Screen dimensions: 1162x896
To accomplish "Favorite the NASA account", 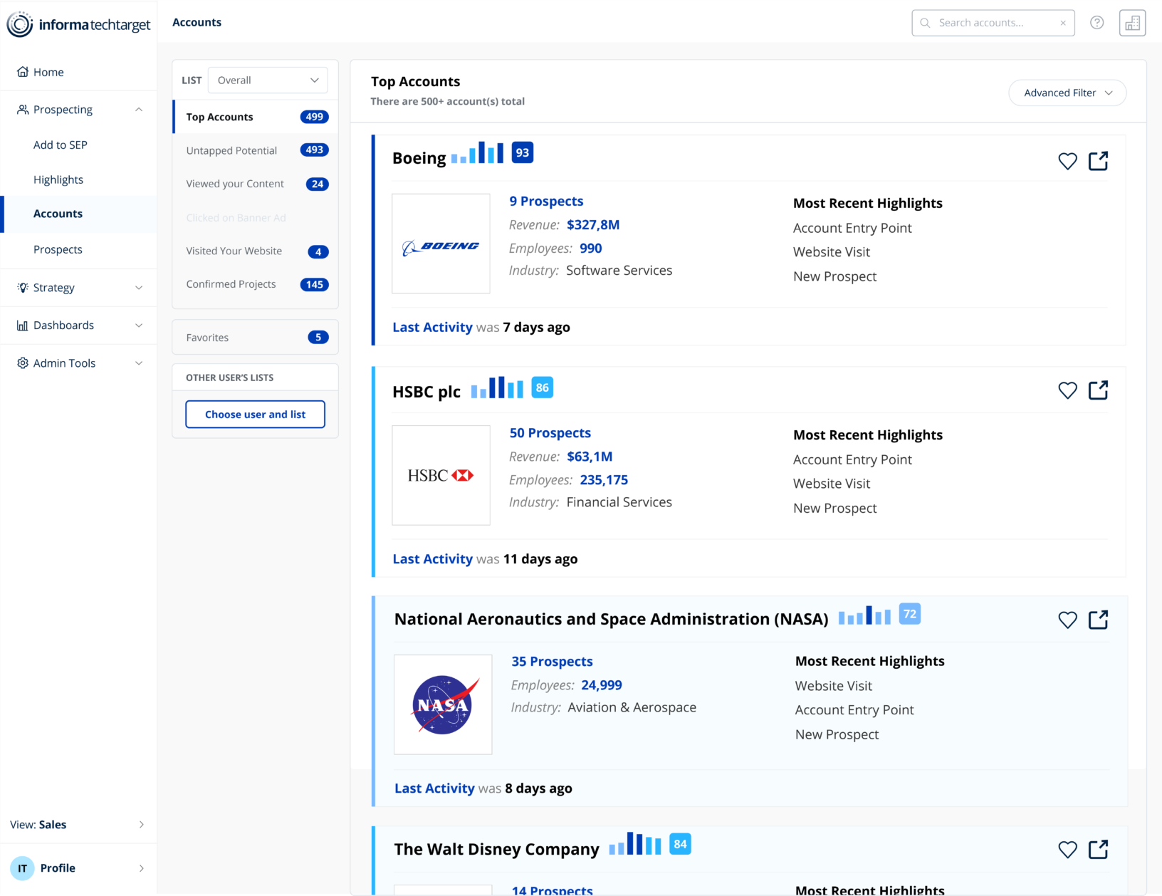I will [x=1067, y=620].
